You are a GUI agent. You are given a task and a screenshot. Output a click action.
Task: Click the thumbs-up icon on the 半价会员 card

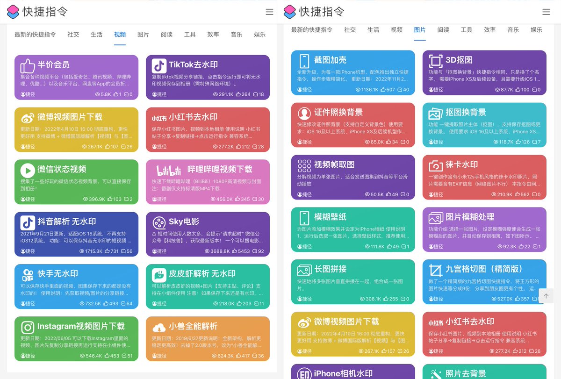[x=28, y=65]
